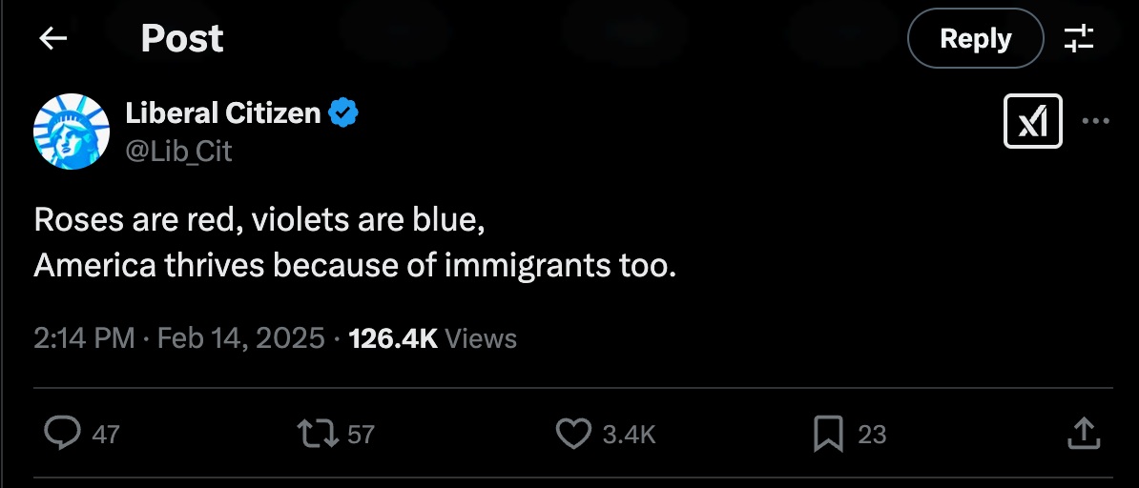Open the 2:14 PM Feb 14, 2025 timestamp
This screenshot has height=488, width=1139.
coord(179,338)
